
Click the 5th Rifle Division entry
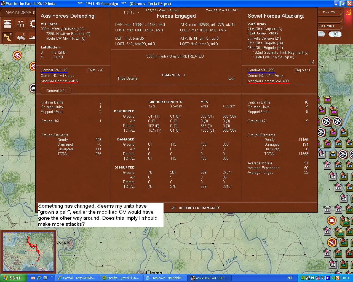tap(264, 38)
